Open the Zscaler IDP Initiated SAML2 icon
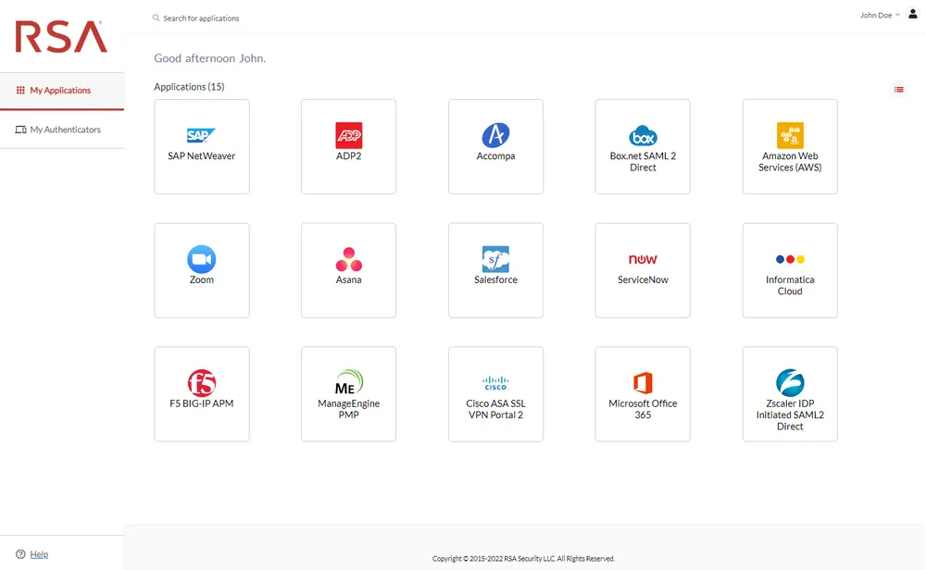The width and height of the screenshot is (926, 570). (790, 383)
